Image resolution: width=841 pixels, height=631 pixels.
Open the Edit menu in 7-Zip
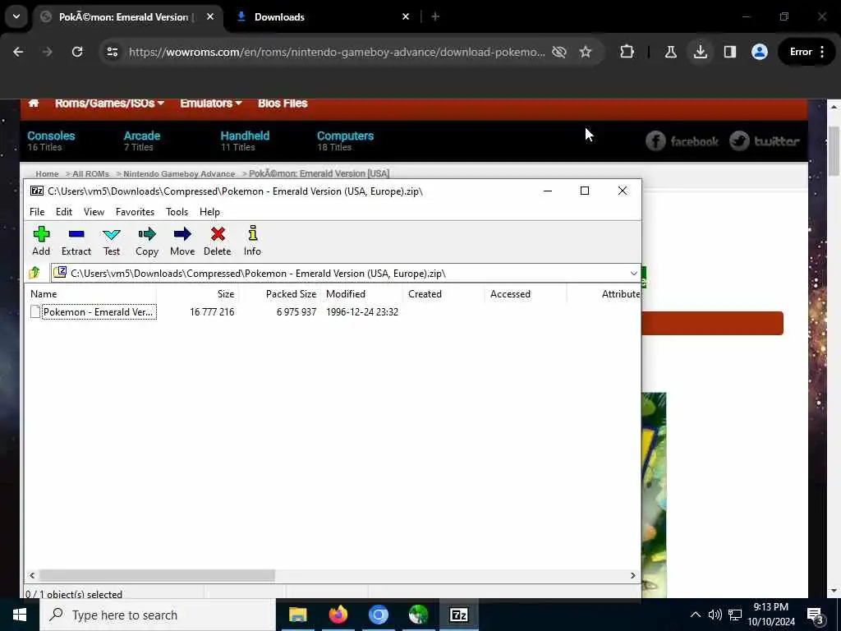click(64, 212)
